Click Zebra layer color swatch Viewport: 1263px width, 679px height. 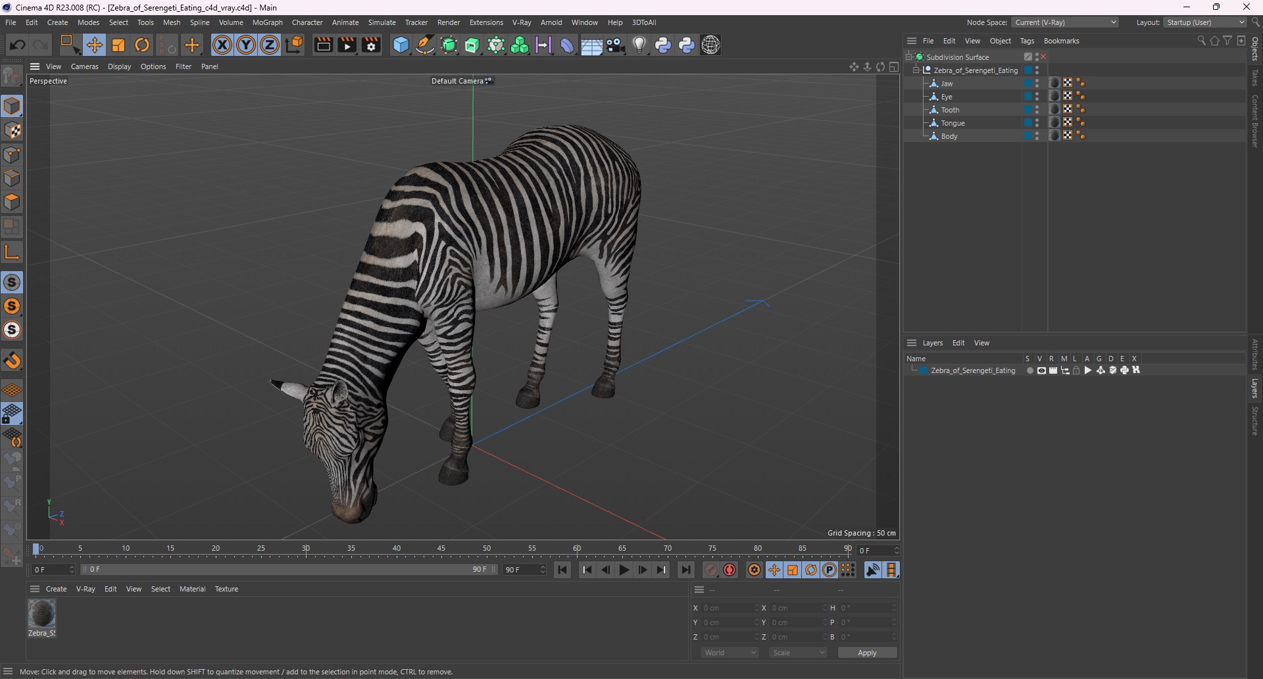tap(924, 370)
